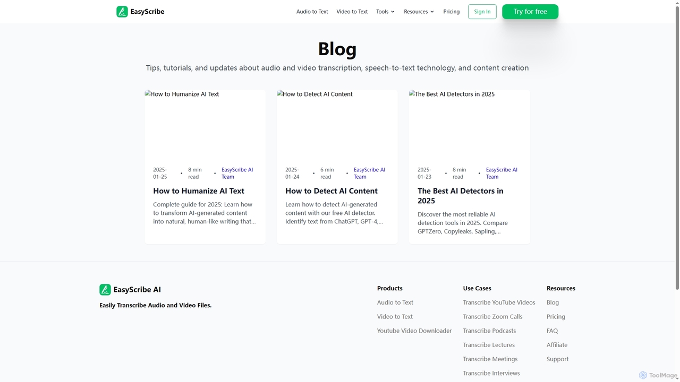Open Transcribe Zoom Calls link
The image size is (680, 382).
[x=493, y=317]
